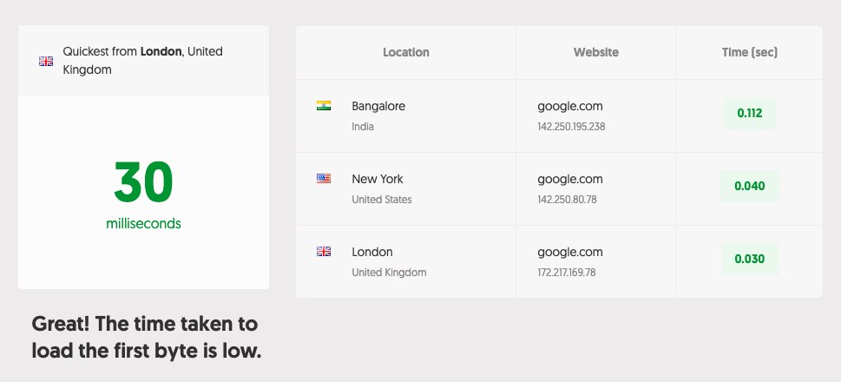Click the milliseconds label
This screenshot has width=841, height=382.
144,224
